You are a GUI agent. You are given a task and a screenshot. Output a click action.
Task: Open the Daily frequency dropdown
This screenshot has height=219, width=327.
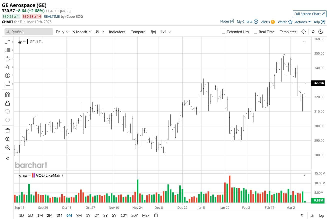tap(62, 32)
